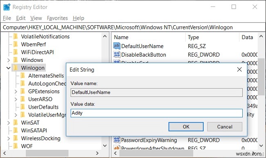
Task: Expand the Windows key in tree
Action: tap(9, 60)
